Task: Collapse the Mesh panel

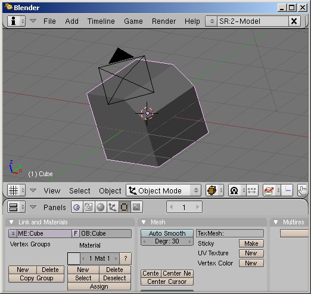Action: [144, 222]
